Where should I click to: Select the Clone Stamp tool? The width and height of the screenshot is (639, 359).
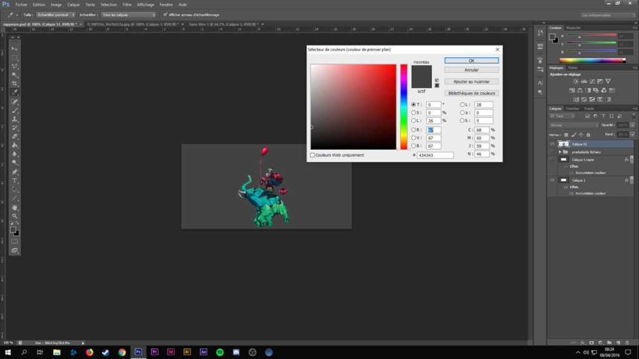[x=15, y=119]
